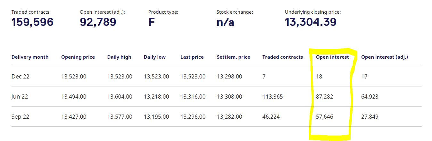The image size is (432, 141).
Task: Click the 92,789 open interest total
Action: point(98,22)
